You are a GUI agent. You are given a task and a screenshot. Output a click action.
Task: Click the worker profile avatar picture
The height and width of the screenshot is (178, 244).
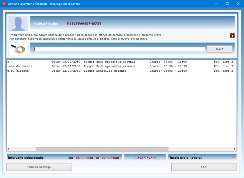coord(18,23)
